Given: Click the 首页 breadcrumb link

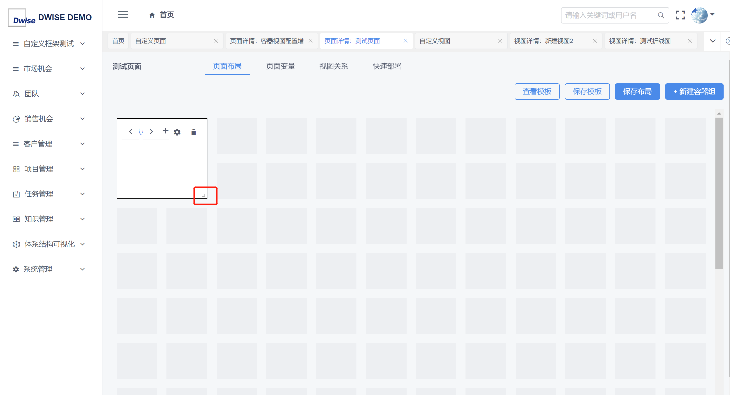Looking at the screenshot, I should 167,15.
